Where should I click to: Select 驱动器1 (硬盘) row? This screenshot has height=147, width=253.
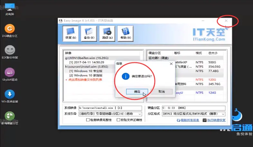click(x=185, y=58)
